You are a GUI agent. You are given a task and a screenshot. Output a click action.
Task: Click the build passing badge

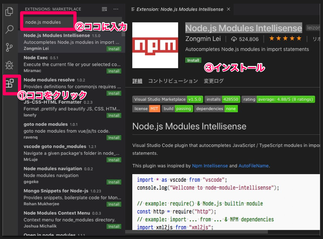177,109
